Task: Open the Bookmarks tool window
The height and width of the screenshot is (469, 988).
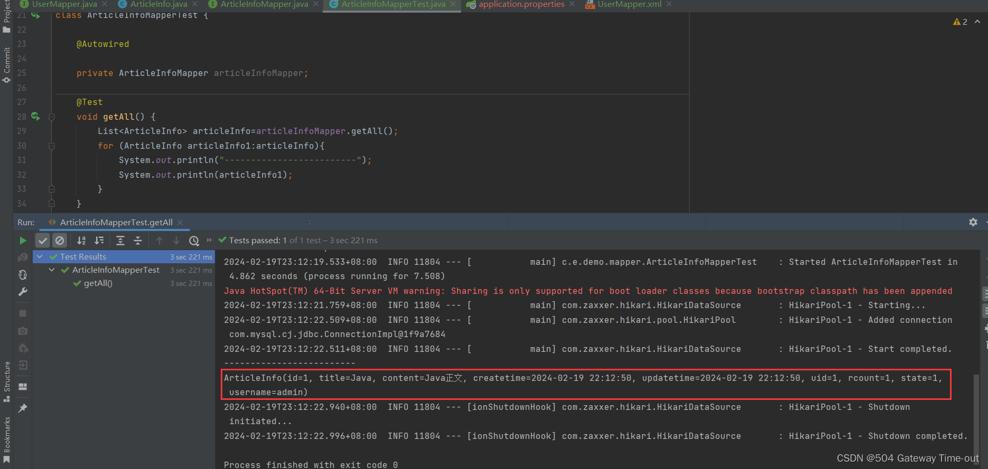Action: click(6, 441)
